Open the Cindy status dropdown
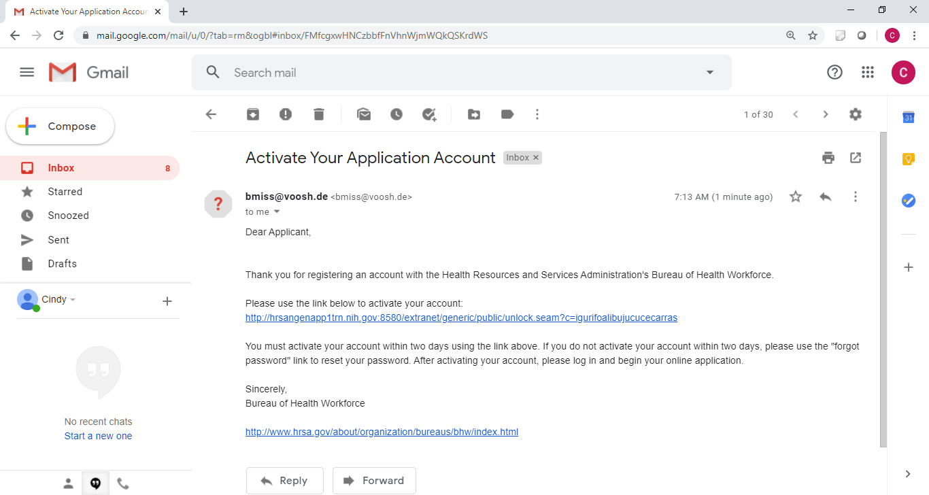Image resolution: width=929 pixels, height=495 pixels. 73,300
